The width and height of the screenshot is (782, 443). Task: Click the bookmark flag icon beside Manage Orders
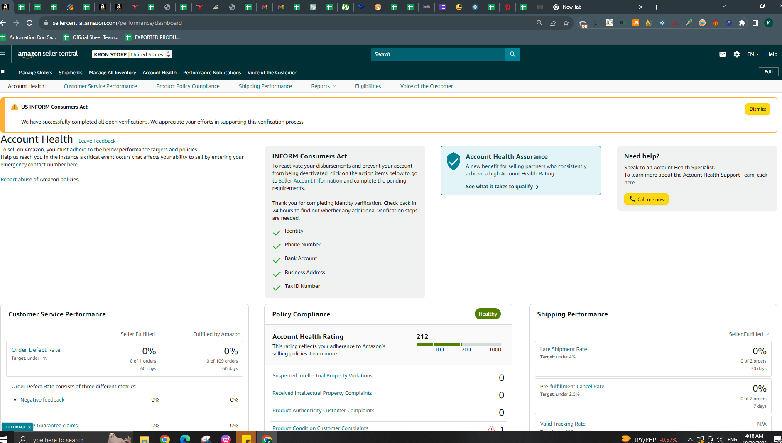tap(3, 72)
